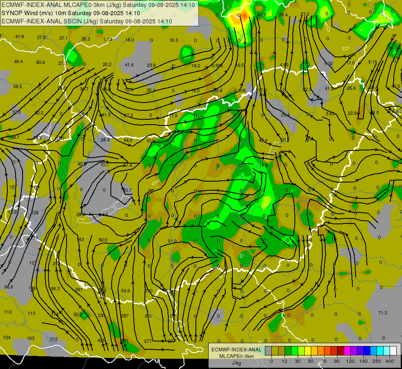Viewport: 402px width, 369px height.
Task: Click the purple legend swatch after 120
Action: coord(354,351)
